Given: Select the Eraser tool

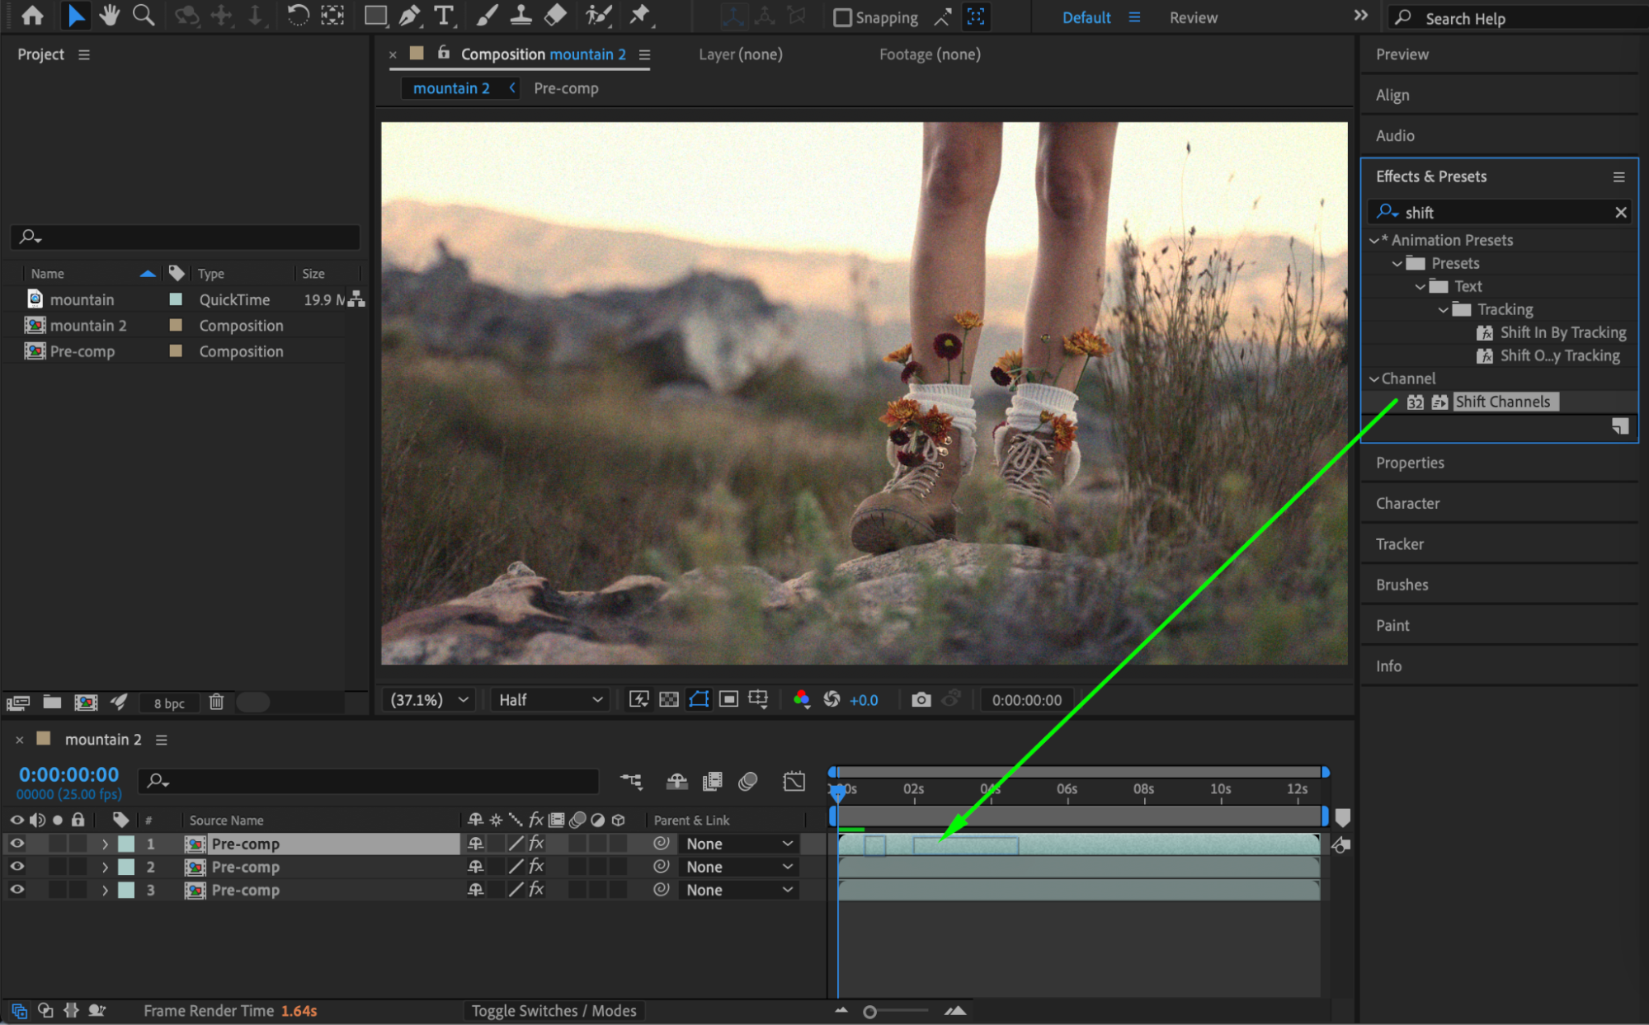Looking at the screenshot, I should pos(555,16).
